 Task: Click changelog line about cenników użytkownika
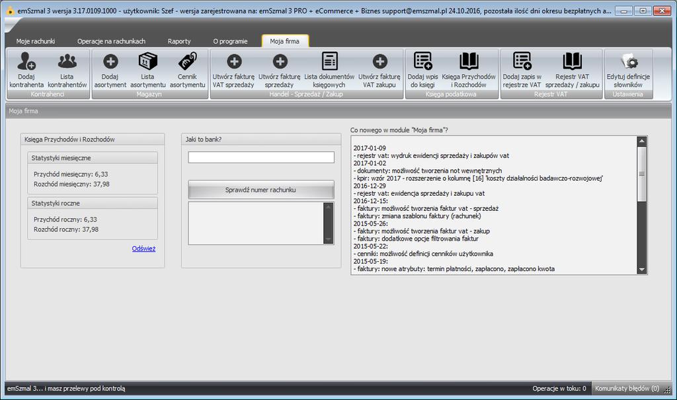[x=423, y=254]
